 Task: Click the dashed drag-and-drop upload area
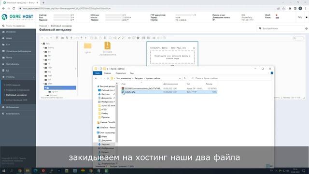point(172,57)
